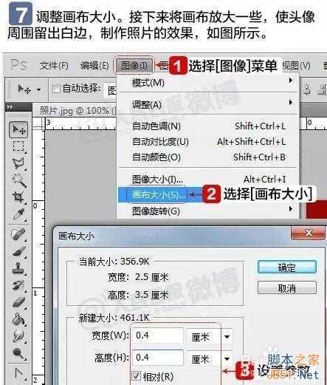Open the File (文件) menu
Screen dimensions: 327x385
point(54,66)
